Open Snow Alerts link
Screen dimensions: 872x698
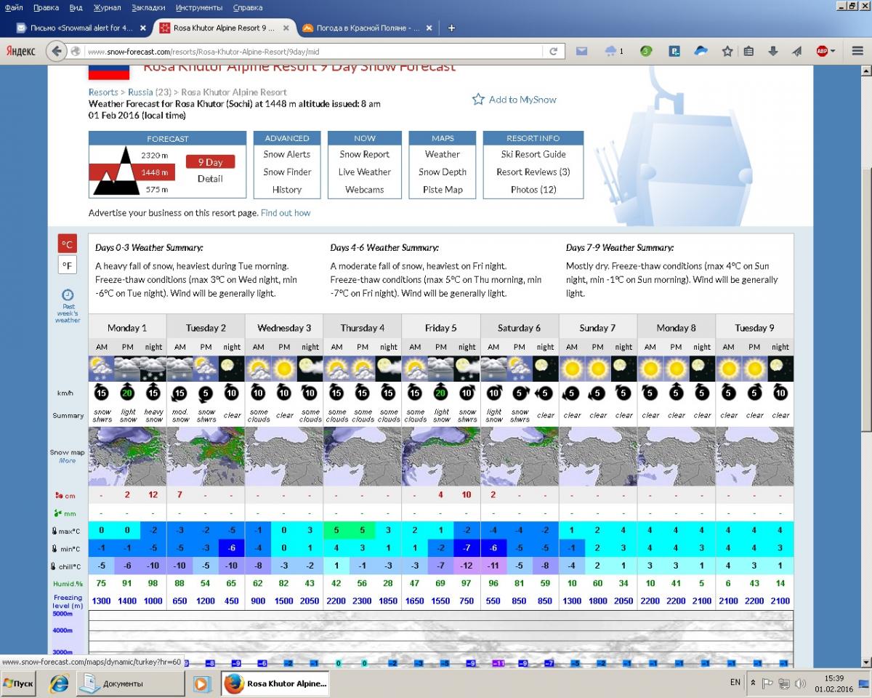point(287,154)
